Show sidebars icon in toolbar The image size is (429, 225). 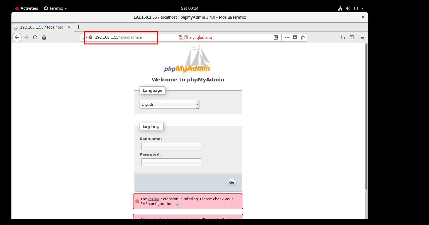click(x=352, y=37)
